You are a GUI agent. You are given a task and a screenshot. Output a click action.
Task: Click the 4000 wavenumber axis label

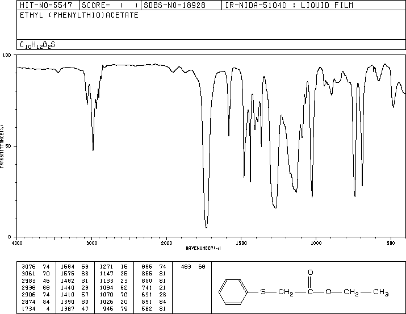[17, 243]
